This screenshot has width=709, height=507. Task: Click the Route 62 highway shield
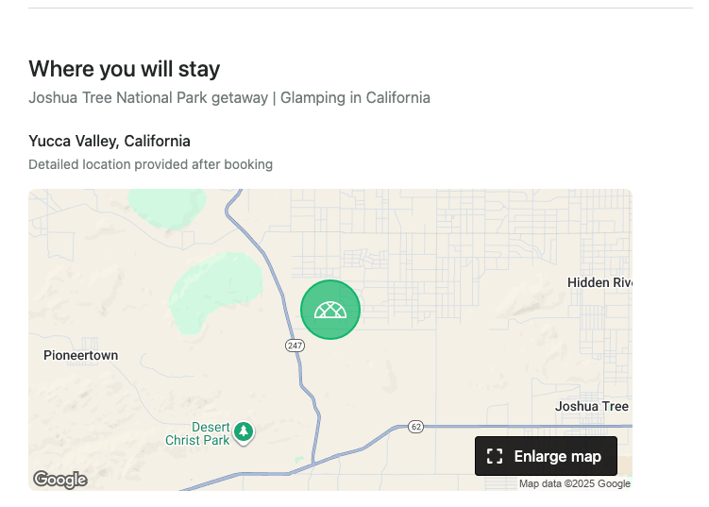[x=415, y=427]
